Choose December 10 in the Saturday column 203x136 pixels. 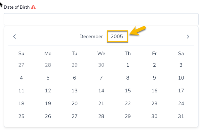pos(181,78)
